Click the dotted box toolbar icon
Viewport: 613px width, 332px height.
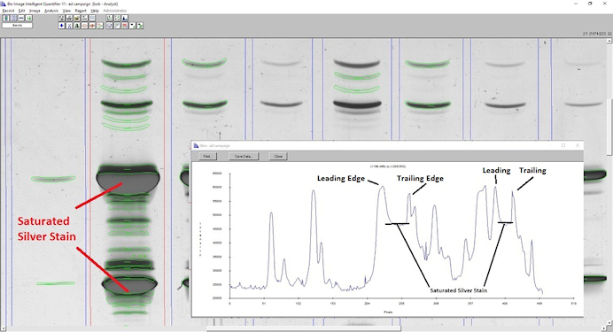(x=117, y=18)
